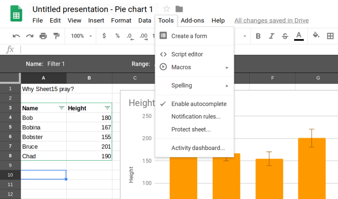Expand the 100% zoom dropdown
338x199 pixels.
(82, 36)
